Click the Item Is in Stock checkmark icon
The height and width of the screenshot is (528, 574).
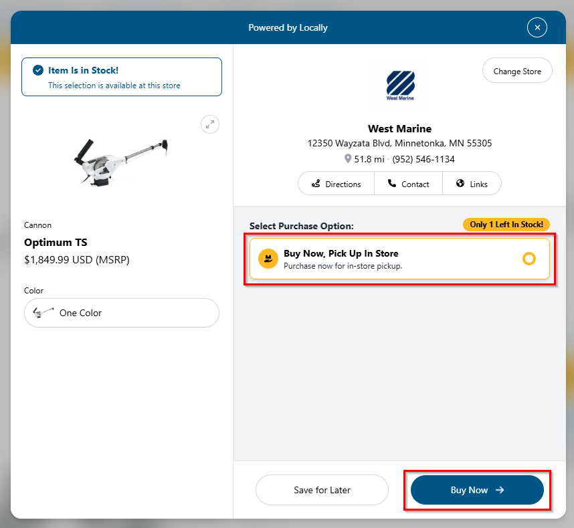(x=38, y=70)
